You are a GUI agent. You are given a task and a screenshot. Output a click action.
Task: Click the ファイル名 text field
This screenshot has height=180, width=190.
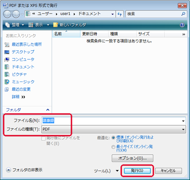111,121
